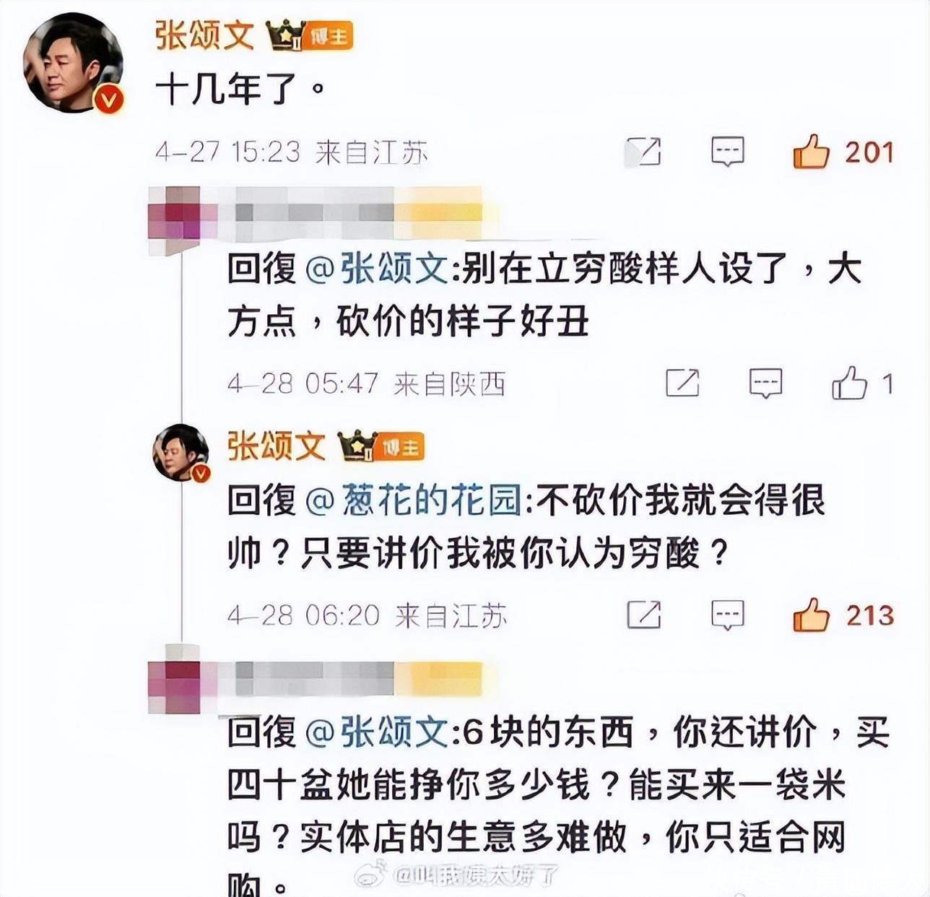Screen dimensions: 930x897
Task: Open the 张颂文 username in the reply thread
Action: click(x=277, y=446)
